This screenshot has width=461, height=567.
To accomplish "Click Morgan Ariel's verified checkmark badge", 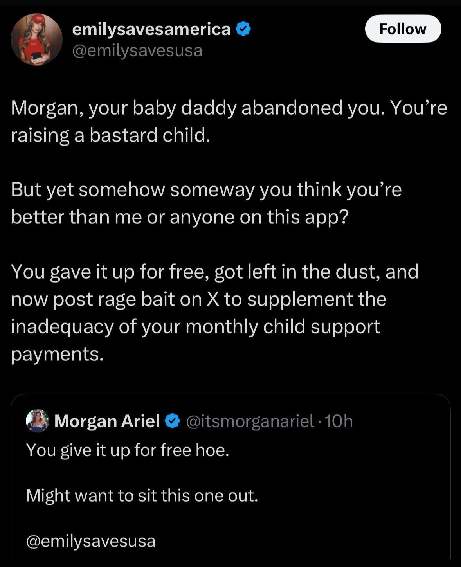I will click(173, 421).
